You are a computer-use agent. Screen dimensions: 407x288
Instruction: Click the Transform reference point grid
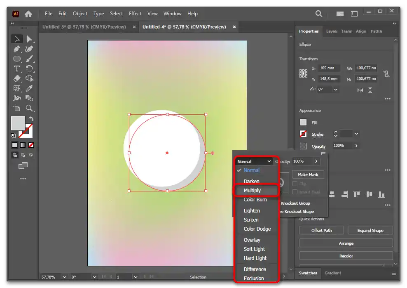[303, 73]
